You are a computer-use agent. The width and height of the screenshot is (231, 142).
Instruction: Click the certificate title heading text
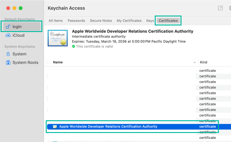132,31
